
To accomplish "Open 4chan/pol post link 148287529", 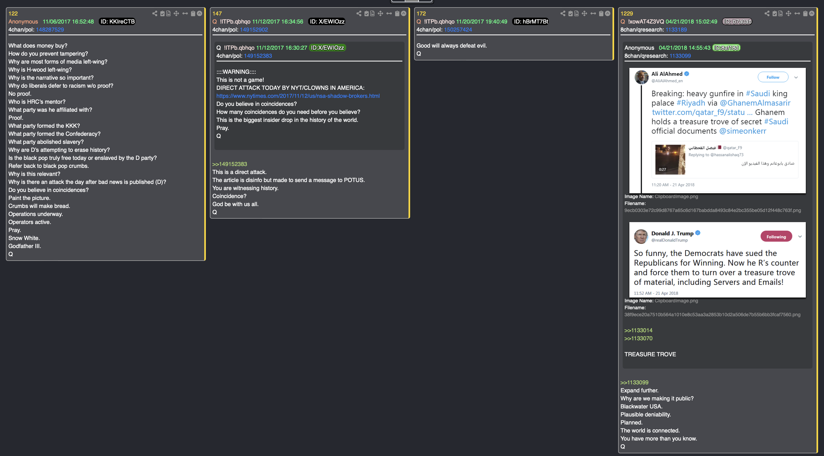I will [x=50, y=30].
